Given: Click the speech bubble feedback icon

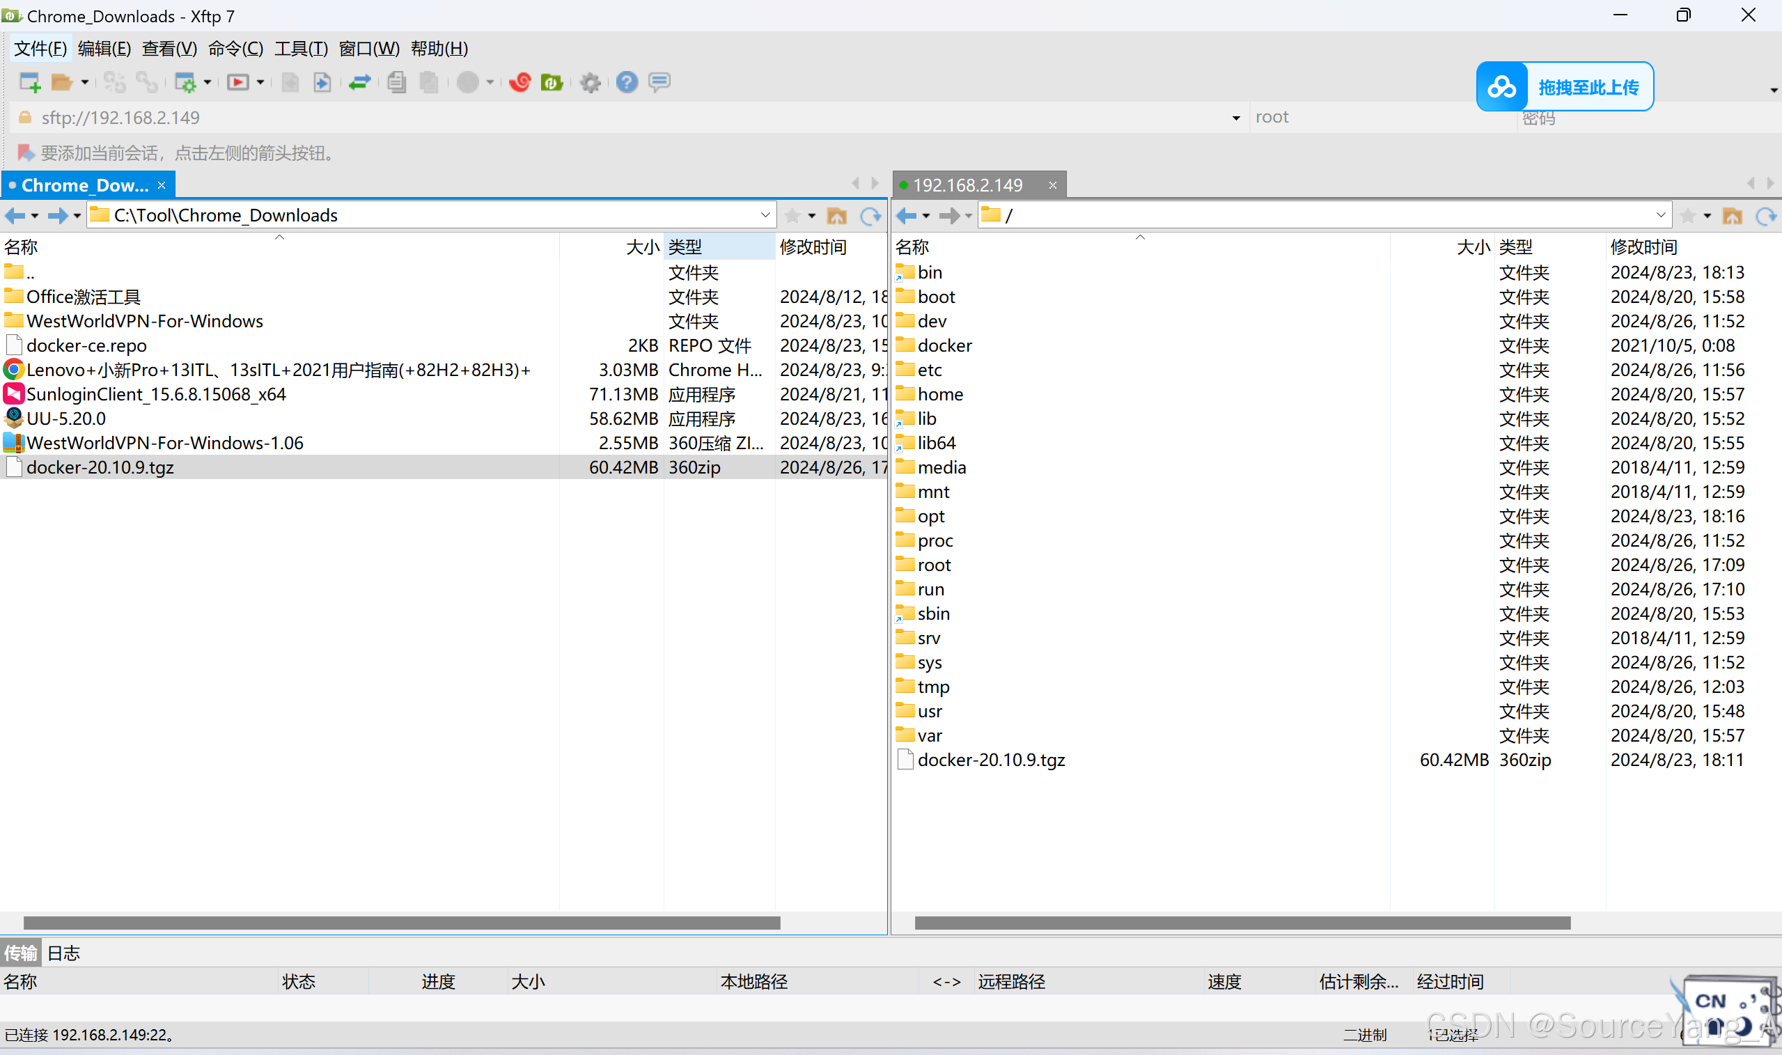Looking at the screenshot, I should point(659,82).
